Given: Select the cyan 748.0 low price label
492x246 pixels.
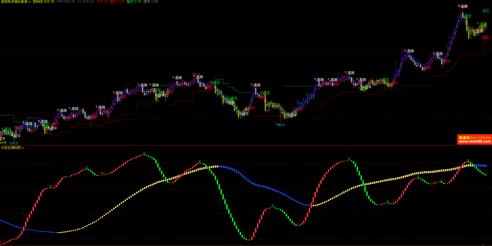Looking at the screenshot, I should pyautogui.click(x=280, y=125).
